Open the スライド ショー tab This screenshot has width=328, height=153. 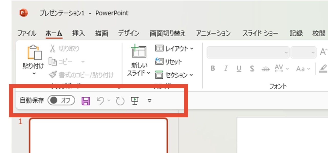coord(260,33)
